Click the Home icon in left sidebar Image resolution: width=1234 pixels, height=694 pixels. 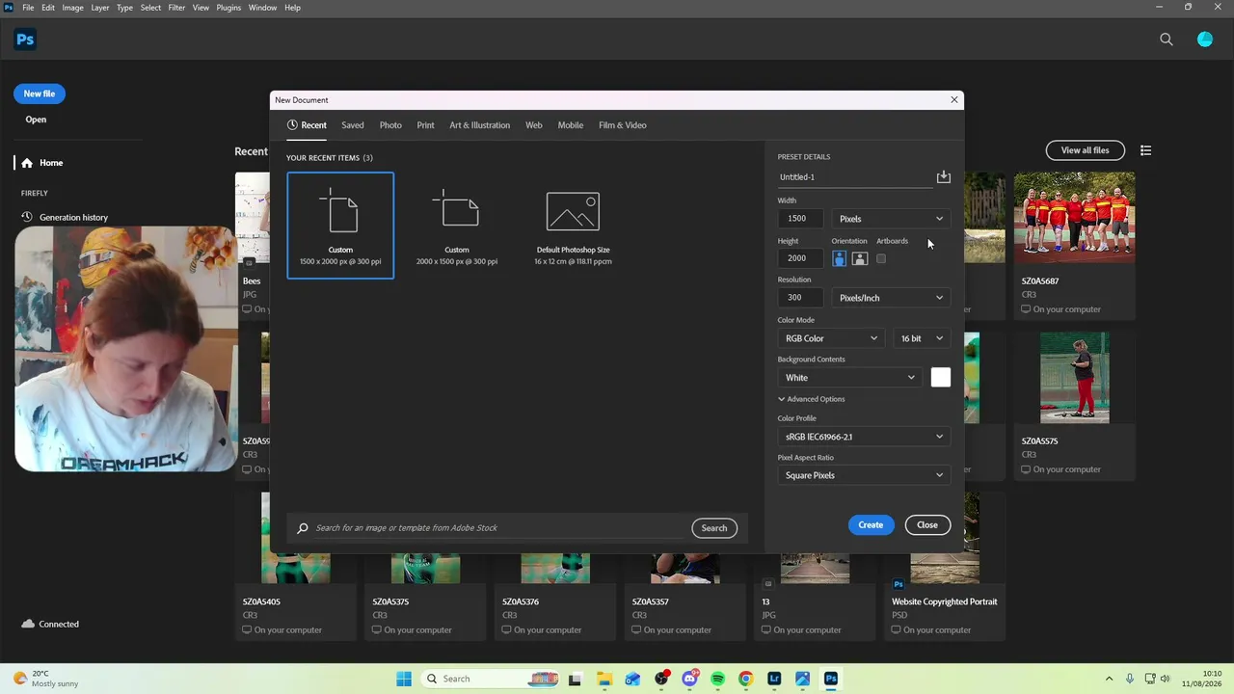point(27,163)
